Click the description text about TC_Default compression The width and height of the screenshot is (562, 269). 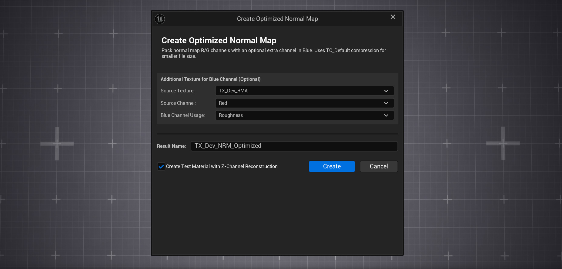click(274, 53)
